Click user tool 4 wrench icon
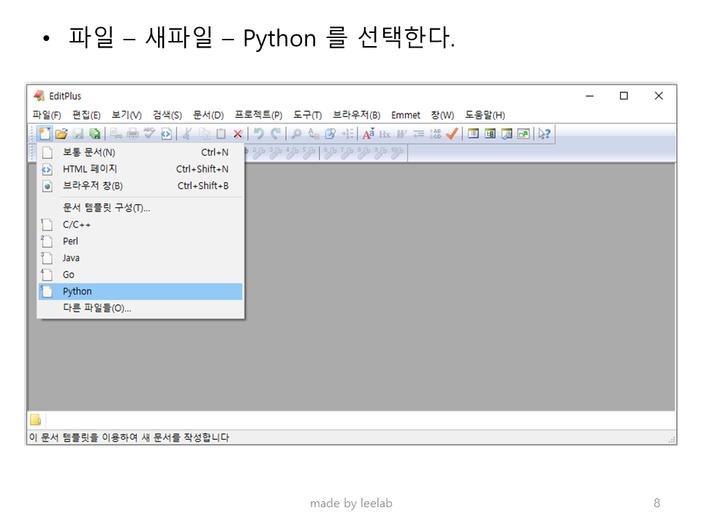This screenshot has width=702, height=527. click(292, 153)
